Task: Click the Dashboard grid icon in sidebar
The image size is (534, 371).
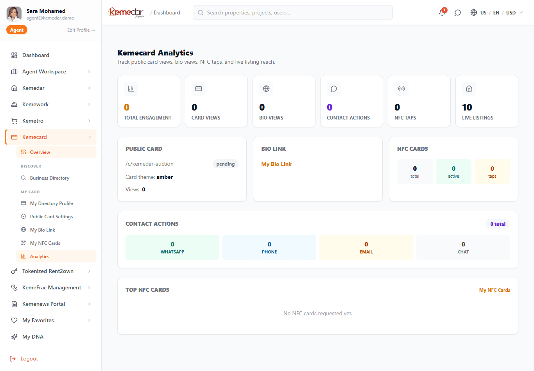Action: pyautogui.click(x=14, y=55)
